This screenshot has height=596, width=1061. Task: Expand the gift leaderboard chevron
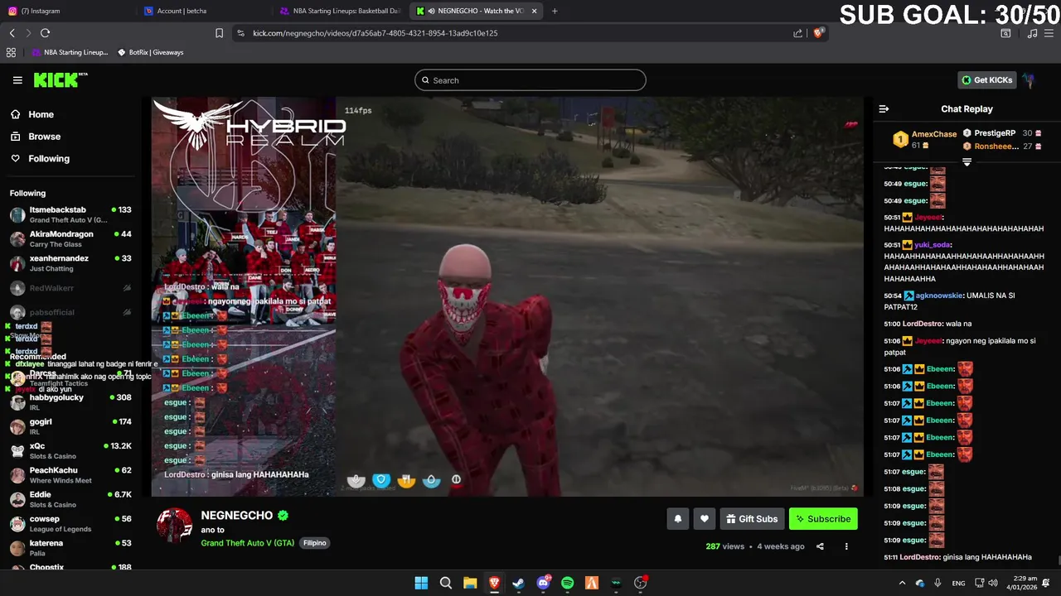click(x=967, y=162)
